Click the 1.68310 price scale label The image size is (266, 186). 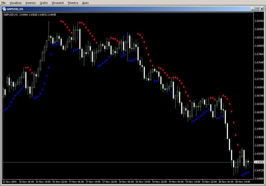(259, 38)
